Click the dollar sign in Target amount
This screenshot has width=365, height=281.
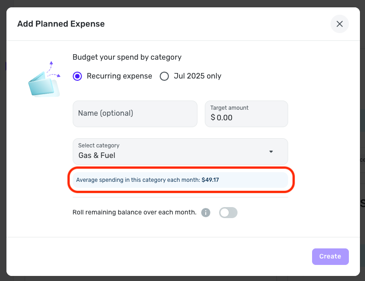coord(213,118)
